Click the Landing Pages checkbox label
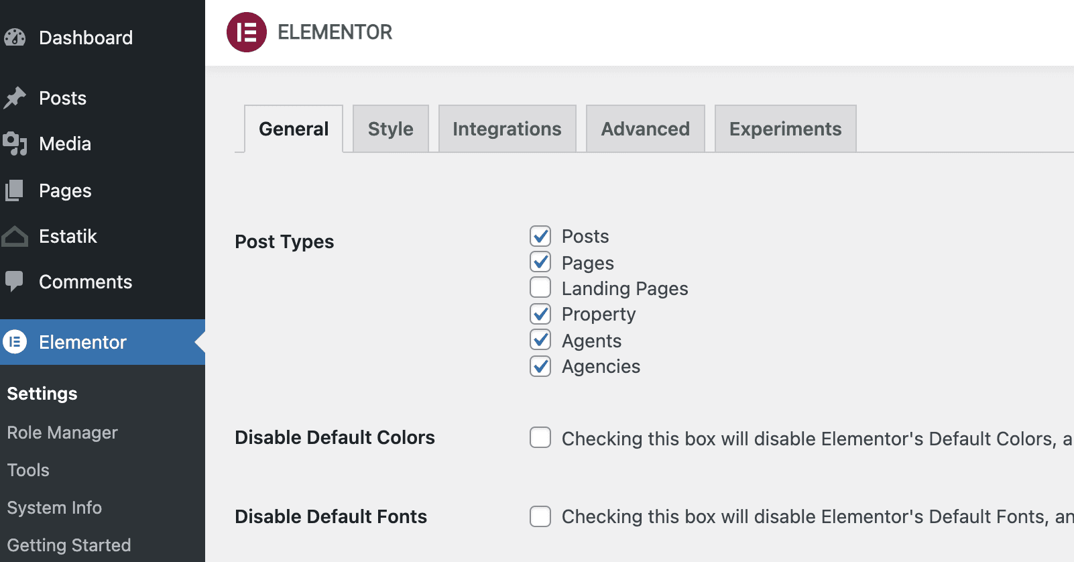 [x=625, y=288]
